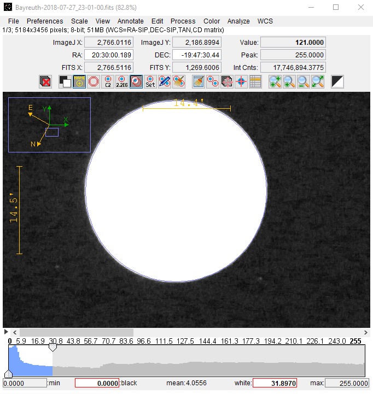Toggle the NAME aperture label icon
Screen dimensions: 373x394
(80, 82)
